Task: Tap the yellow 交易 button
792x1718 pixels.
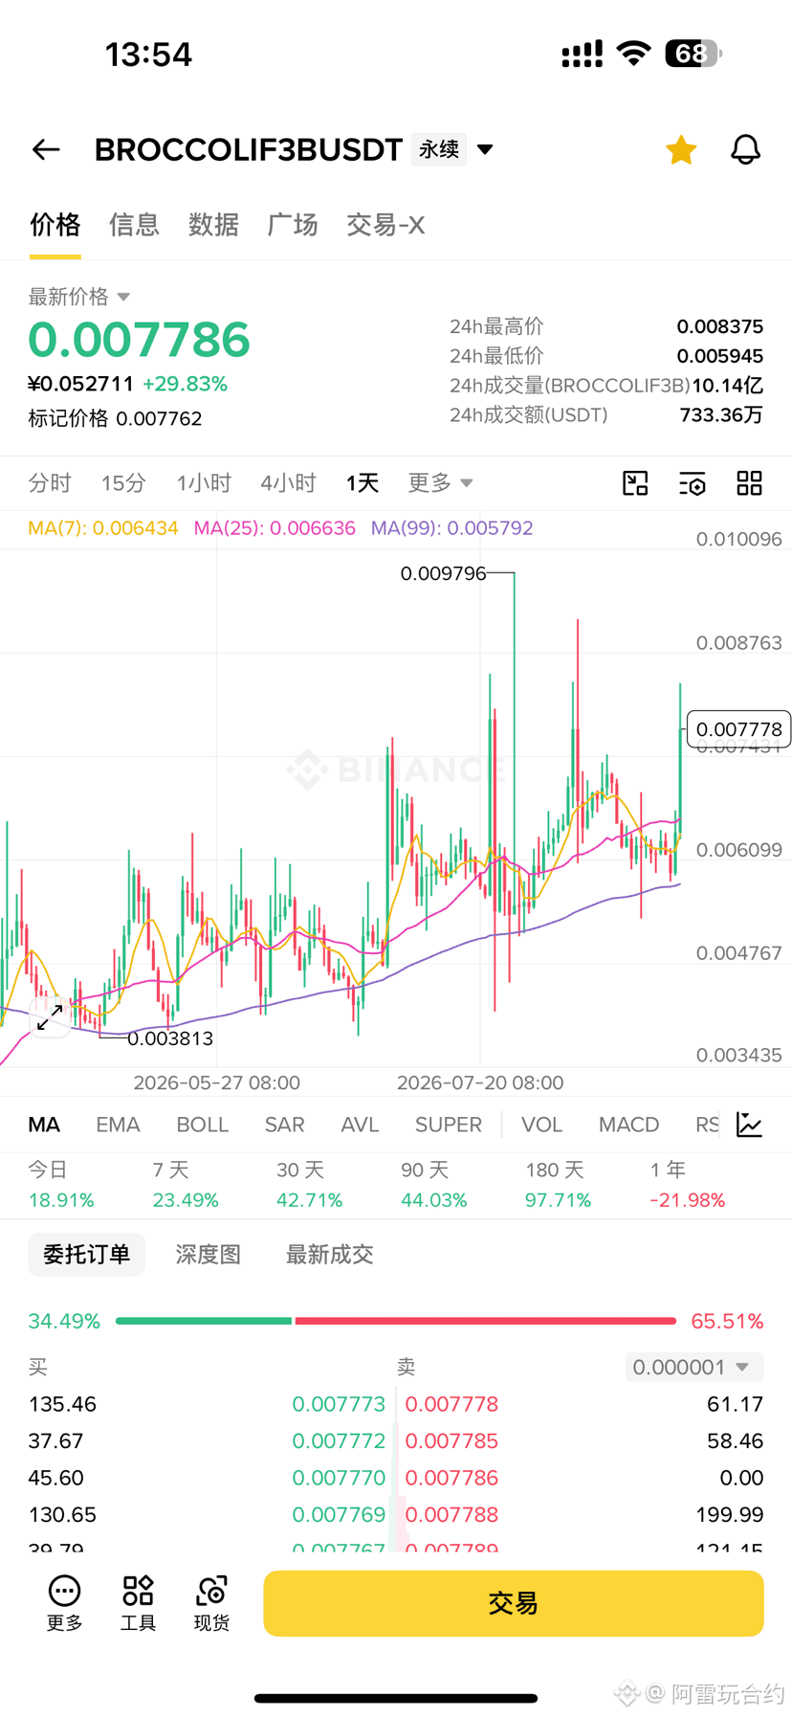Action: [514, 1603]
